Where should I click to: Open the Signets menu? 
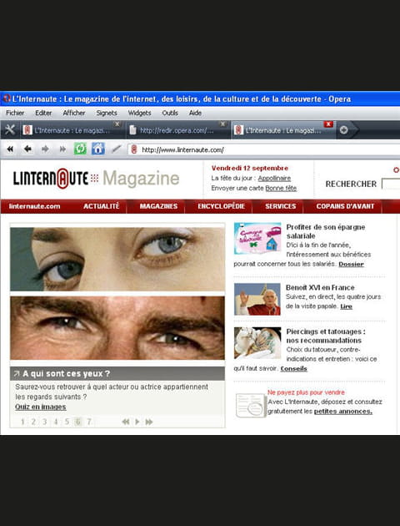107,113
